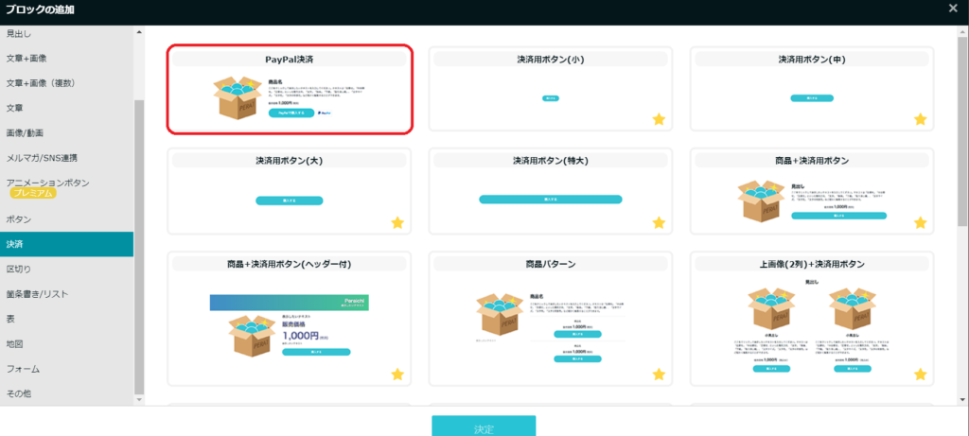The image size is (969, 436).
Task: Open the 見出し category in sidebar
Action: tap(19, 34)
